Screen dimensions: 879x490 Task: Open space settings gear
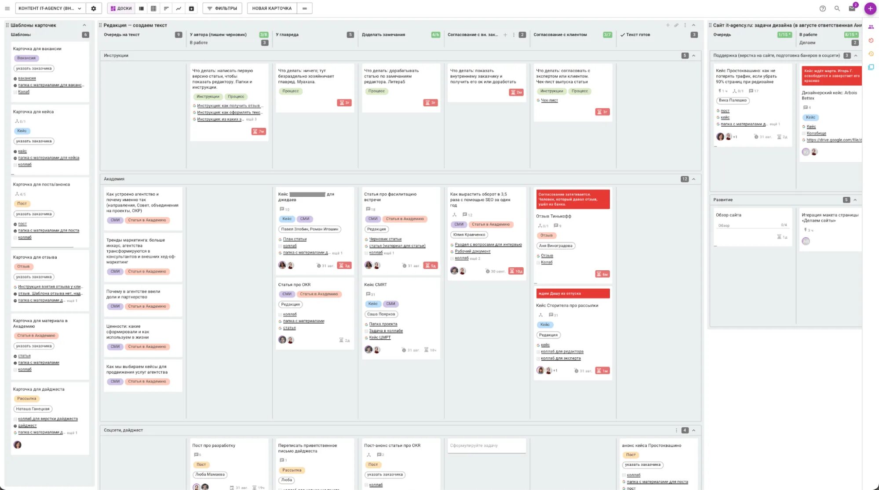pos(94,8)
